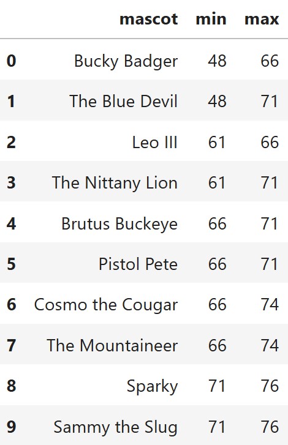Image resolution: width=288 pixels, height=445 pixels.
Task: Select the Pistol Pete cell
Action: coord(138,264)
